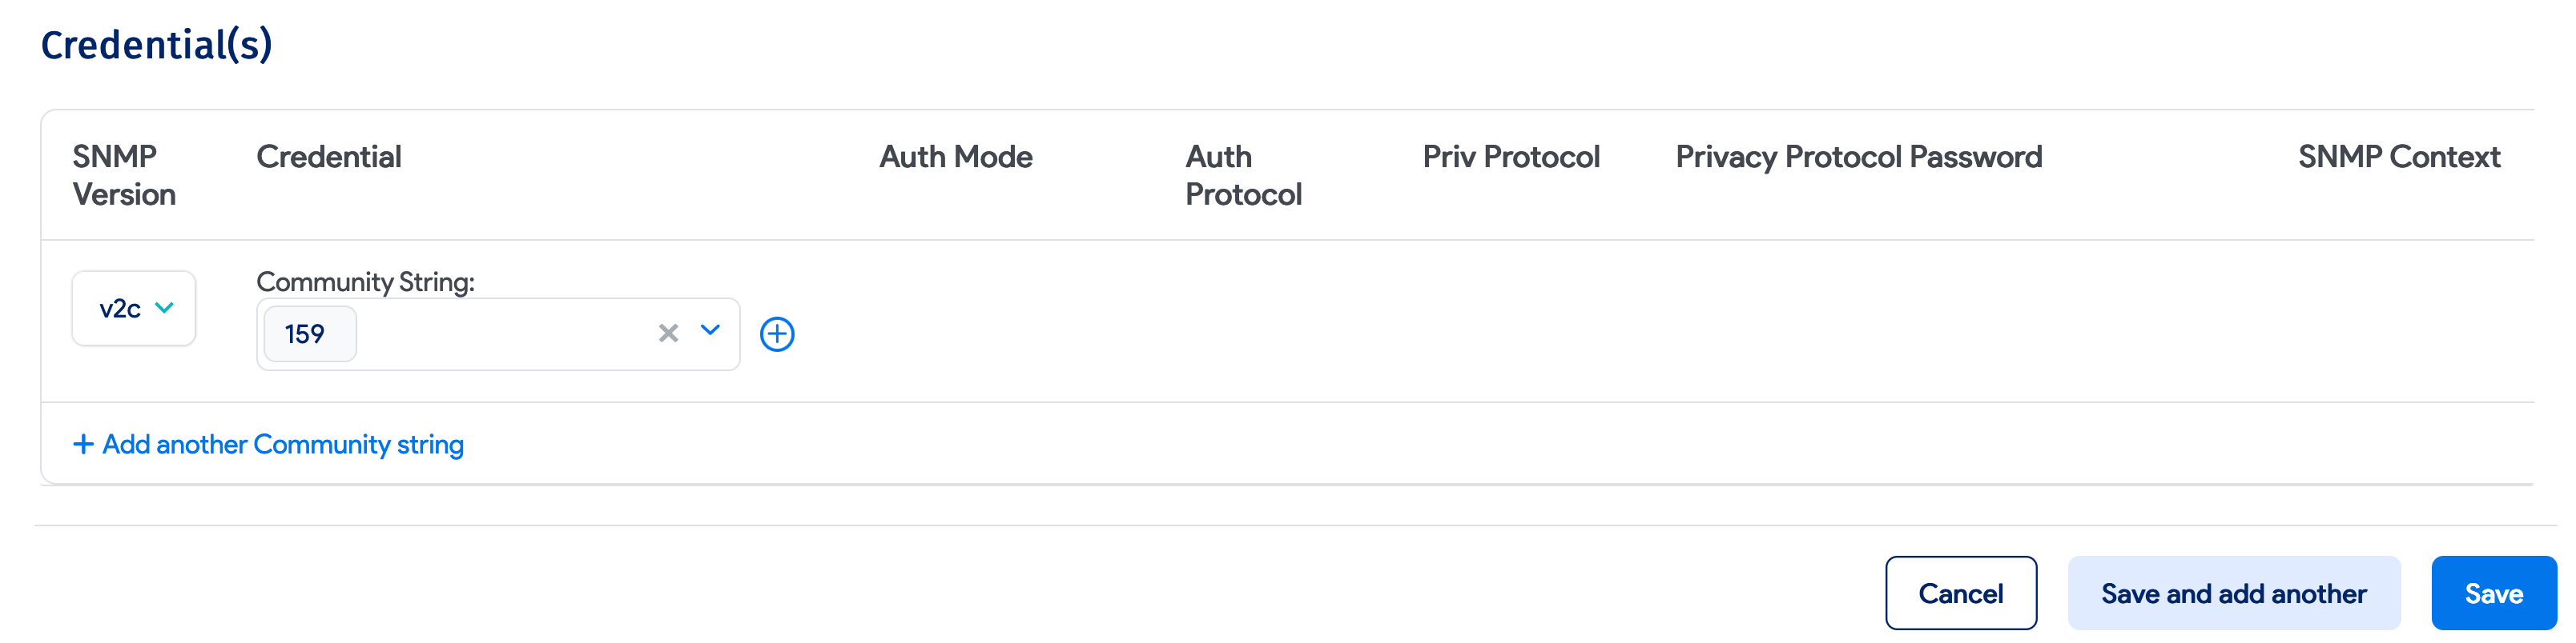Click the plus icon to add a credential
The image size is (2576, 643).
tap(778, 334)
